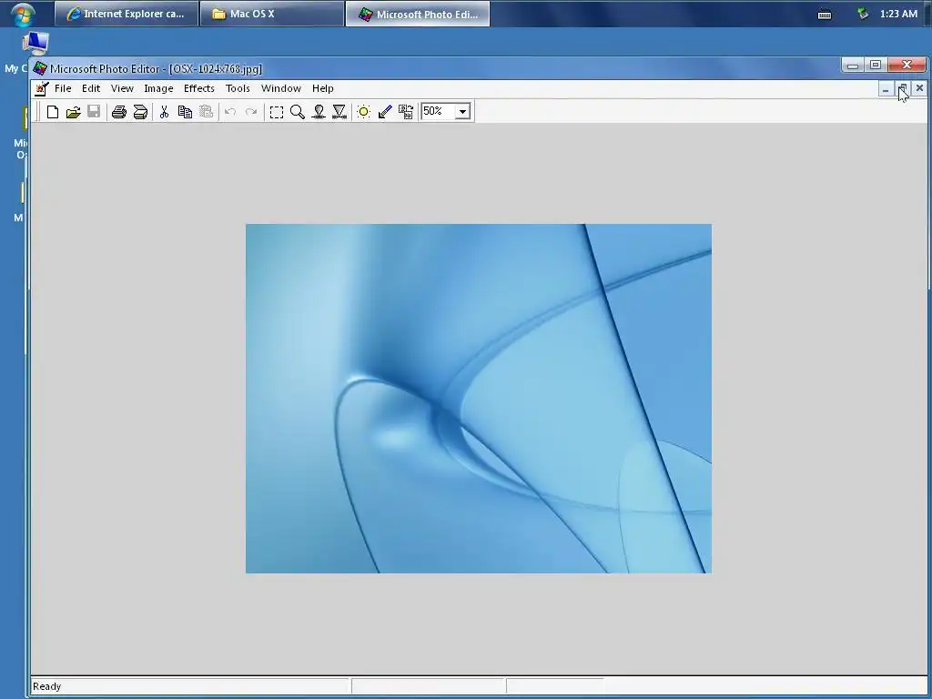Switch to Mac OS X folder taskbar button
Viewport: 932px width, 699px height.
point(272,14)
